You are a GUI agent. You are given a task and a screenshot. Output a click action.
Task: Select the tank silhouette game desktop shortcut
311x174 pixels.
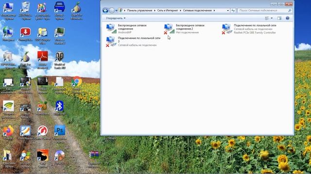coord(42,159)
